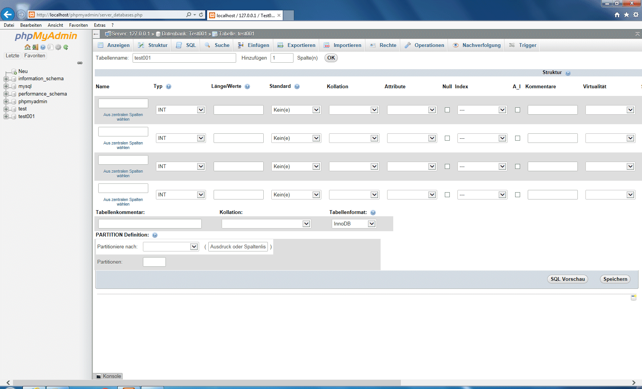642x389 pixels.
Task: Open Index dropdown in first row
Action: point(482,110)
